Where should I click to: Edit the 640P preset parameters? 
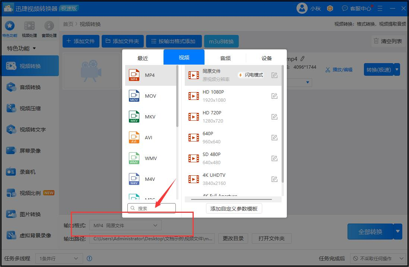pyautogui.click(x=274, y=137)
